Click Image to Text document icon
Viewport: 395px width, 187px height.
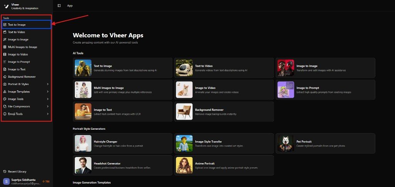[x=5, y=69]
